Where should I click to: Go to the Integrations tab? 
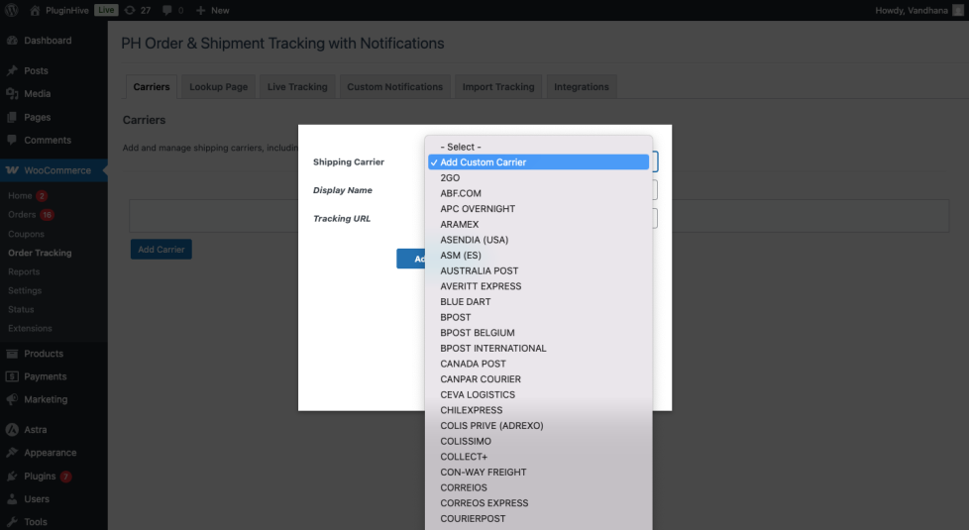tap(582, 87)
